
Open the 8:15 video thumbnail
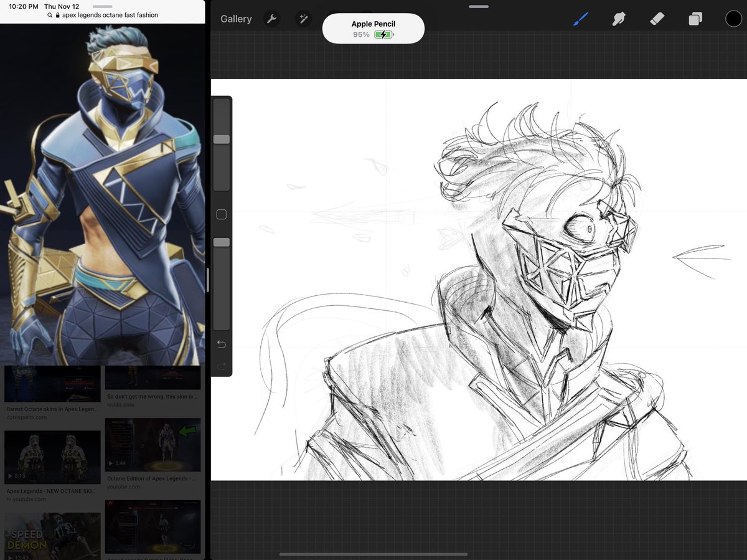(x=52, y=457)
